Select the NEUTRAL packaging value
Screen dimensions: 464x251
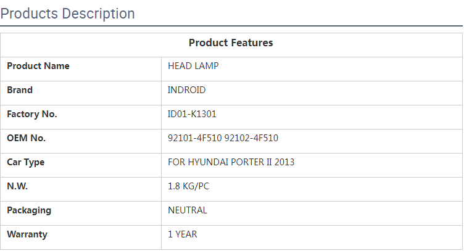tap(188, 210)
